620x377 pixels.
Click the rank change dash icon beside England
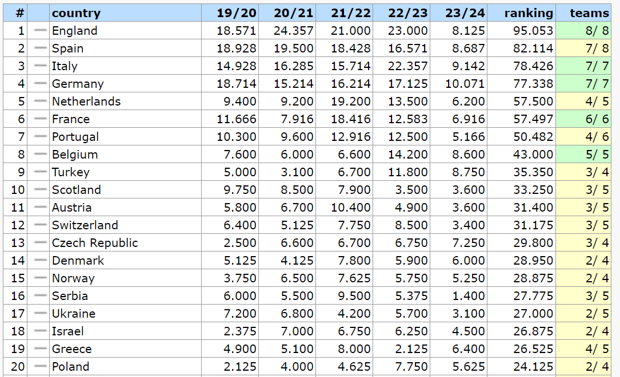click(39, 31)
